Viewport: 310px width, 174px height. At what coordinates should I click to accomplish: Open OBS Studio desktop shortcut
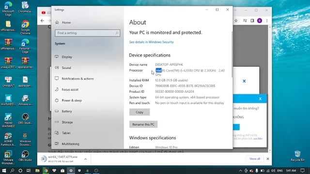[x=25, y=156]
